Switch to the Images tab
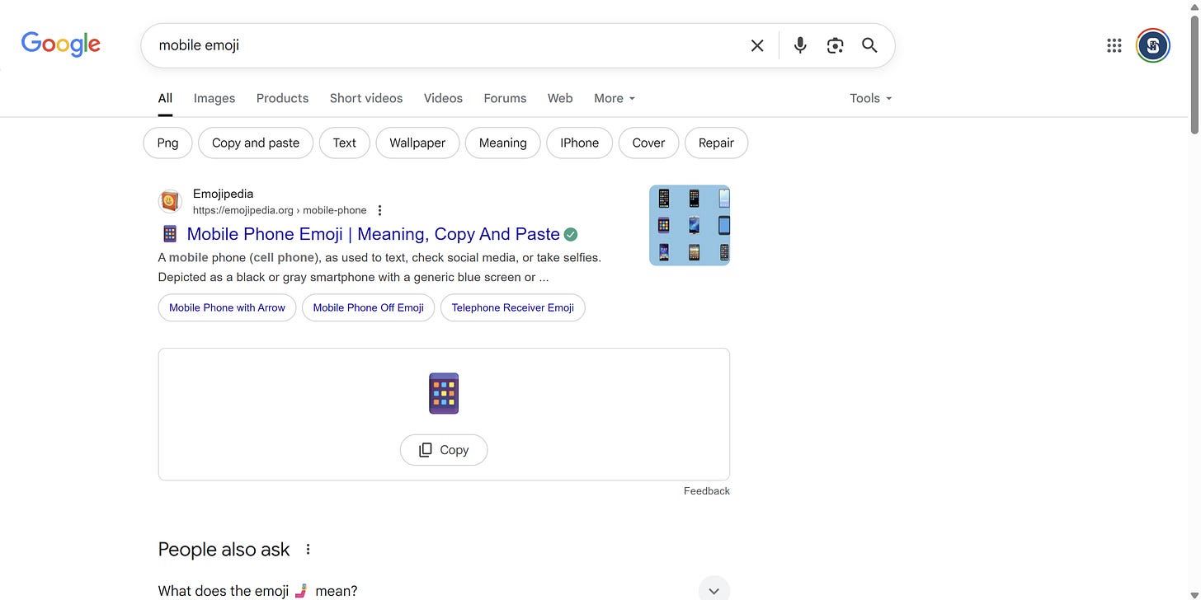The width and height of the screenshot is (1201, 600). (214, 98)
